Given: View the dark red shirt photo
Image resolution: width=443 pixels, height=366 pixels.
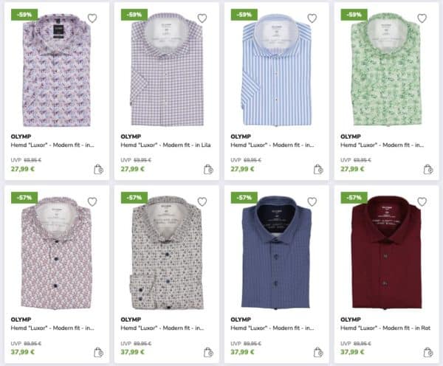Looking at the screenshot, I should 385,255.
